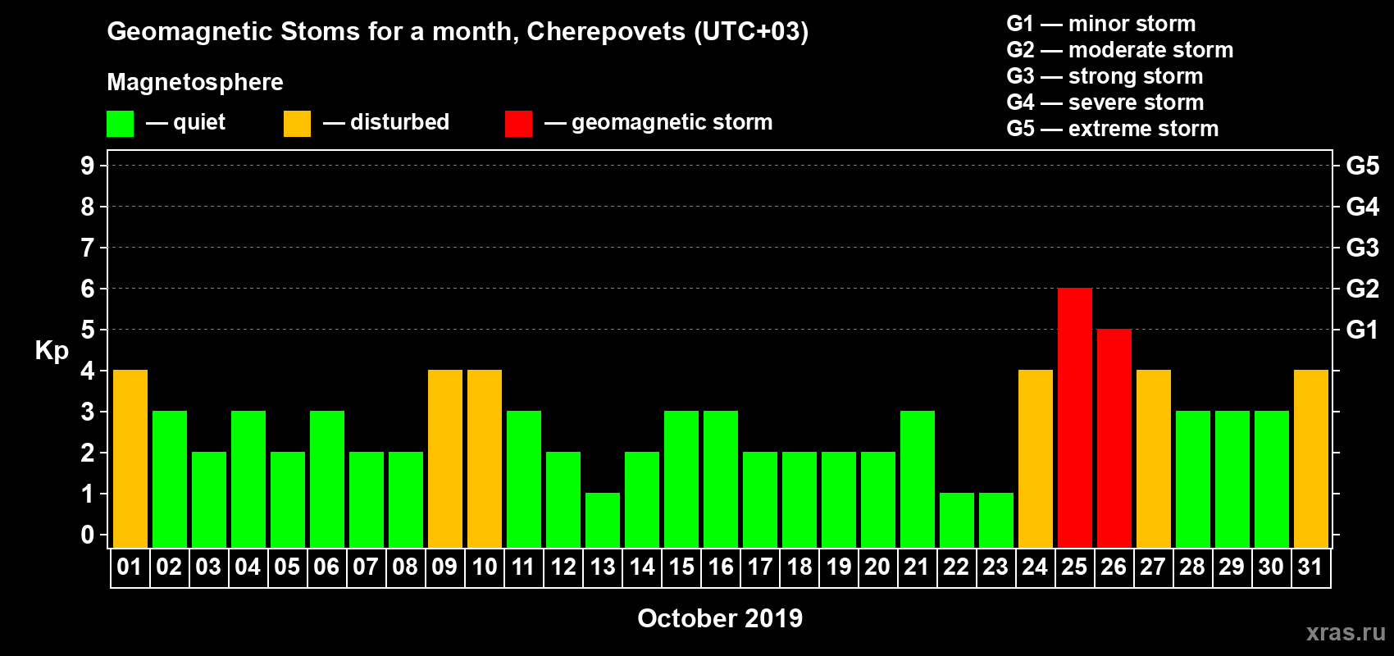This screenshot has height=656, width=1394.
Task: Select the orange bar for October 27
Action: [1153, 459]
